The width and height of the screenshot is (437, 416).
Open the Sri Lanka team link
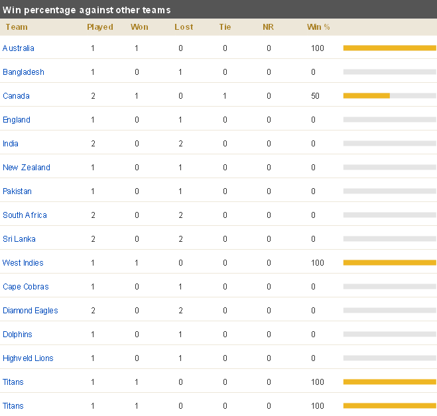(19, 239)
